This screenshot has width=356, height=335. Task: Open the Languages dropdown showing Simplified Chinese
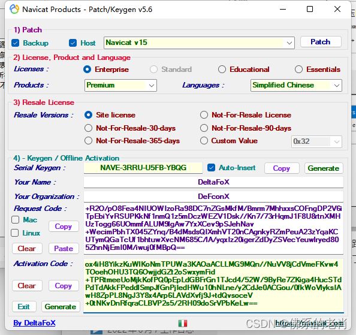[x=296, y=85]
